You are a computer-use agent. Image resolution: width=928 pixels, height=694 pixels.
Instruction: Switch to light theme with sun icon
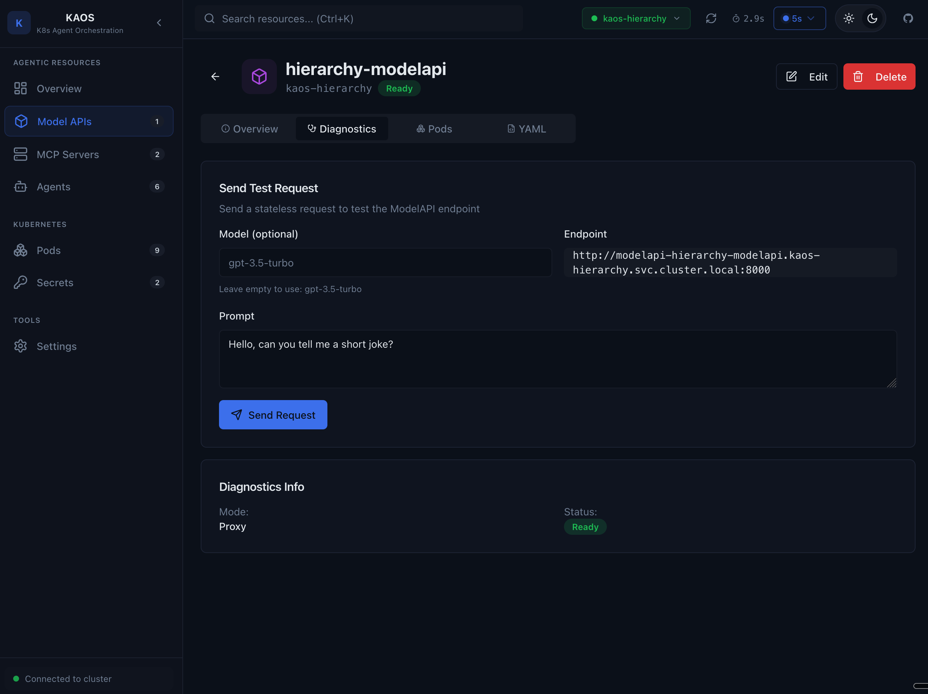(x=849, y=18)
